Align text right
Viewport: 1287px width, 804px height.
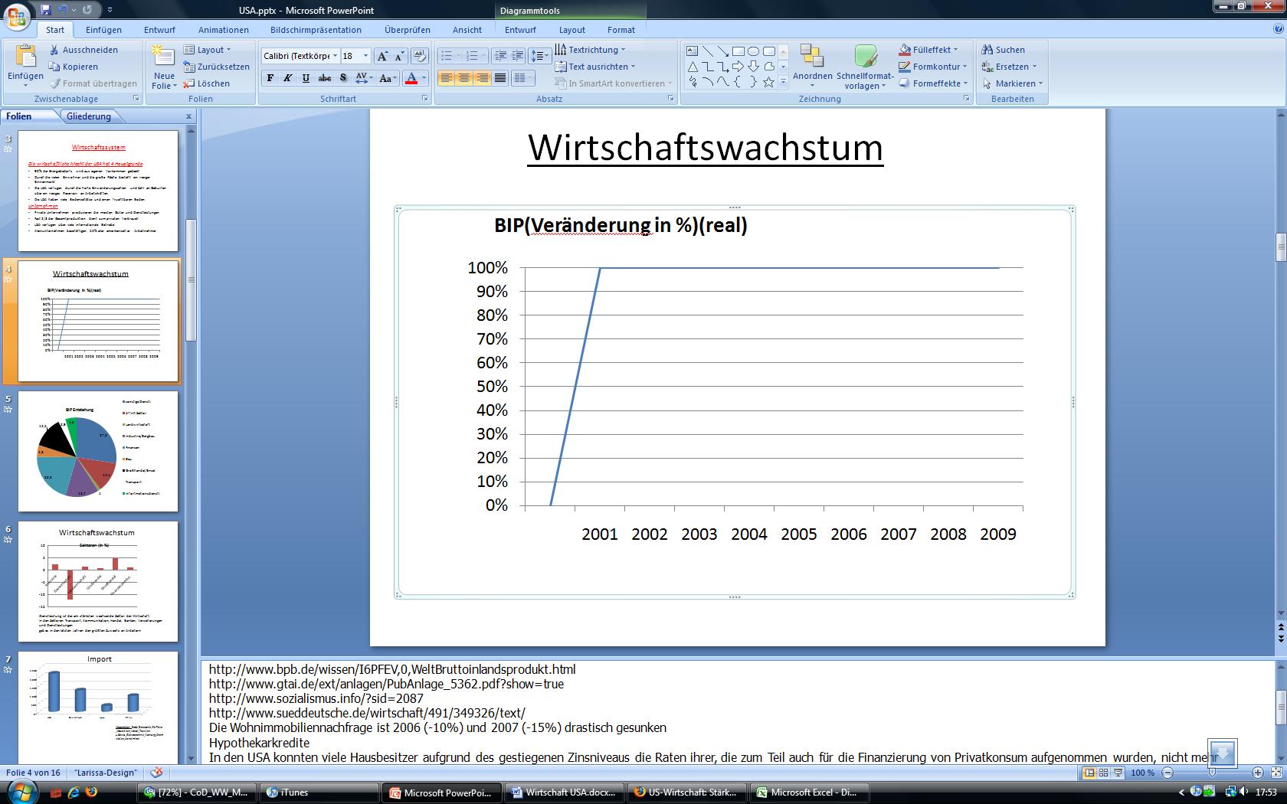point(482,77)
